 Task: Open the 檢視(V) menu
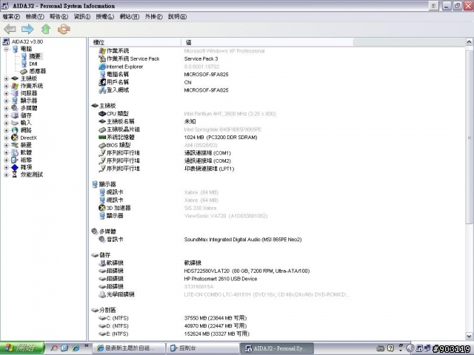35,16
